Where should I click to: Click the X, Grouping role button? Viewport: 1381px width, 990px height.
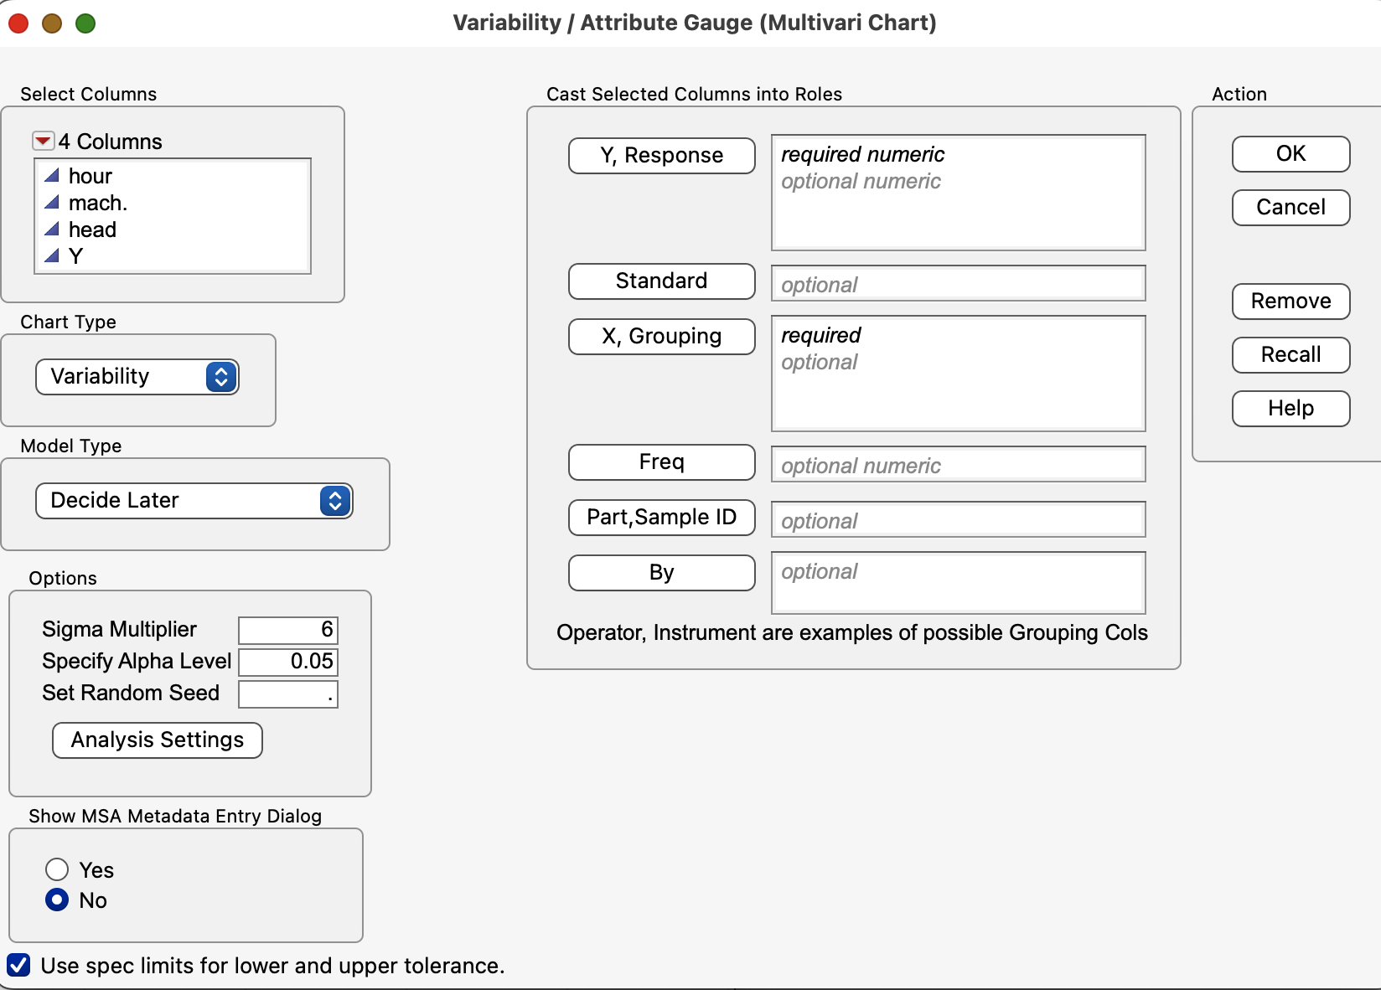pos(661,337)
